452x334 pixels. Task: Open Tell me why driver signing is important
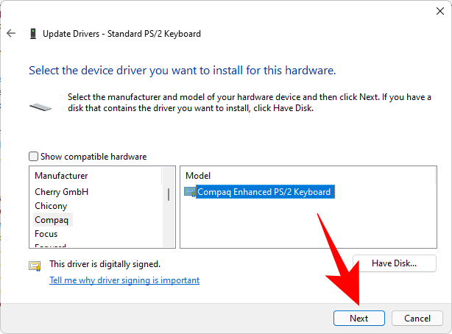(124, 280)
